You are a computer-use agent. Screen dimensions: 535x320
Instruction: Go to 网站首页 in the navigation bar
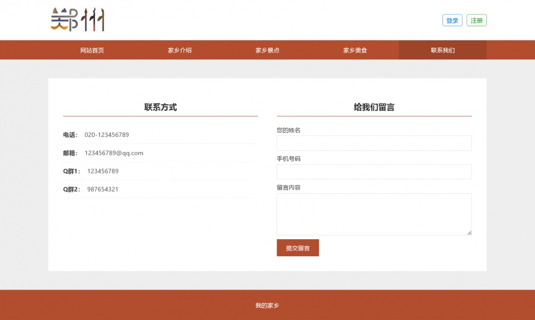(x=92, y=50)
